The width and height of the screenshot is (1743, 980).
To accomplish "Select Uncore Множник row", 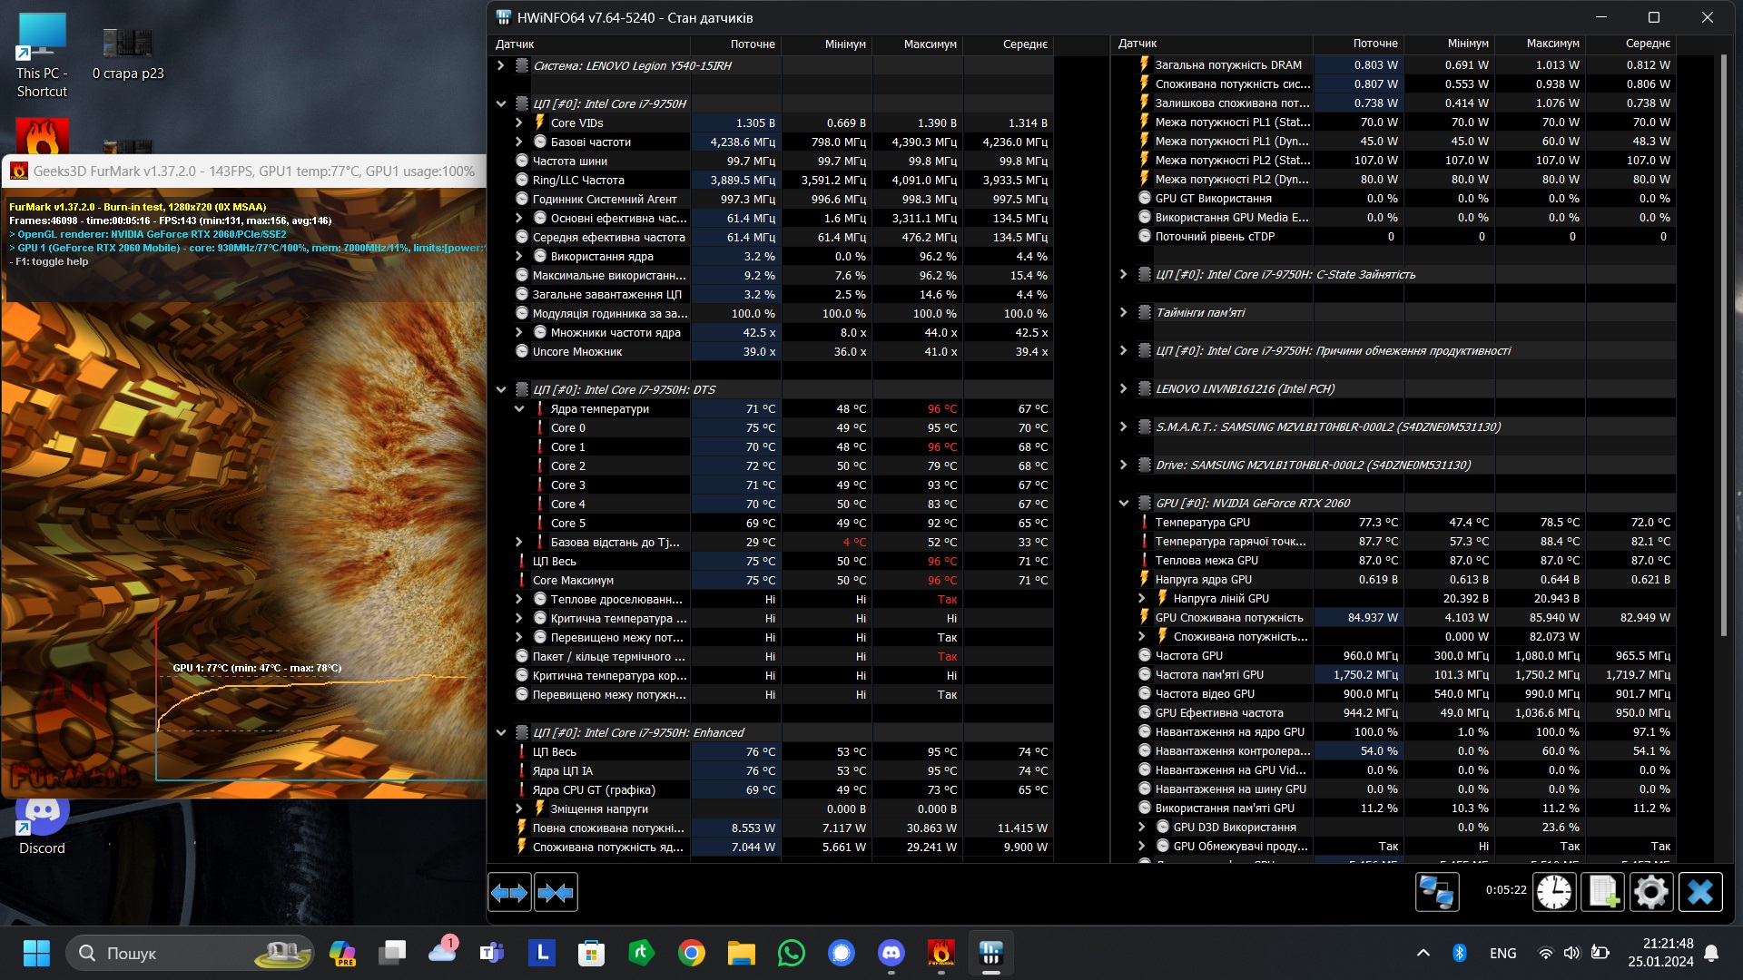I will tap(772, 351).
